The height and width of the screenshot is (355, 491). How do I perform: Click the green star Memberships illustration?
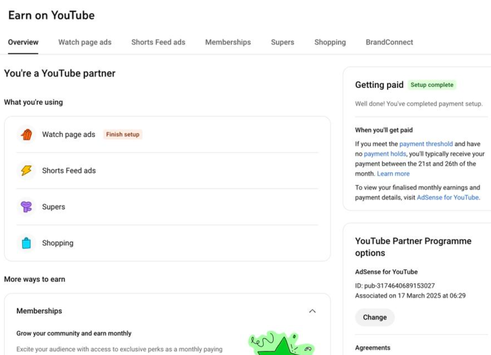tap(281, 343)
